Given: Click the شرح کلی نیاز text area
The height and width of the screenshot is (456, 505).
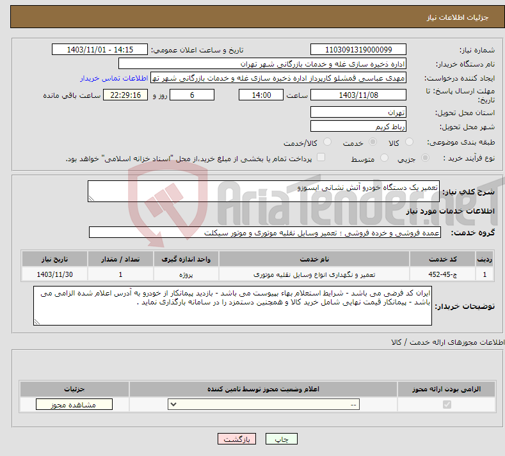Looking at the screenshot, I should coord(264,191).
